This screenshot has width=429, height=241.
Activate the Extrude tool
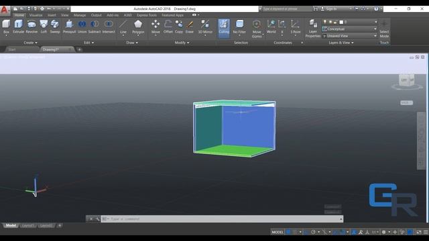pyautogui.click(x=18, y=27)
